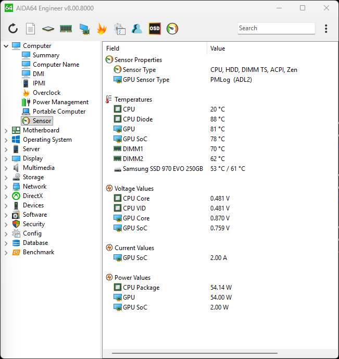339x359 pixels.
Task: Click the horizontal scrollbar thumb
Action: (x=195, y=353)
